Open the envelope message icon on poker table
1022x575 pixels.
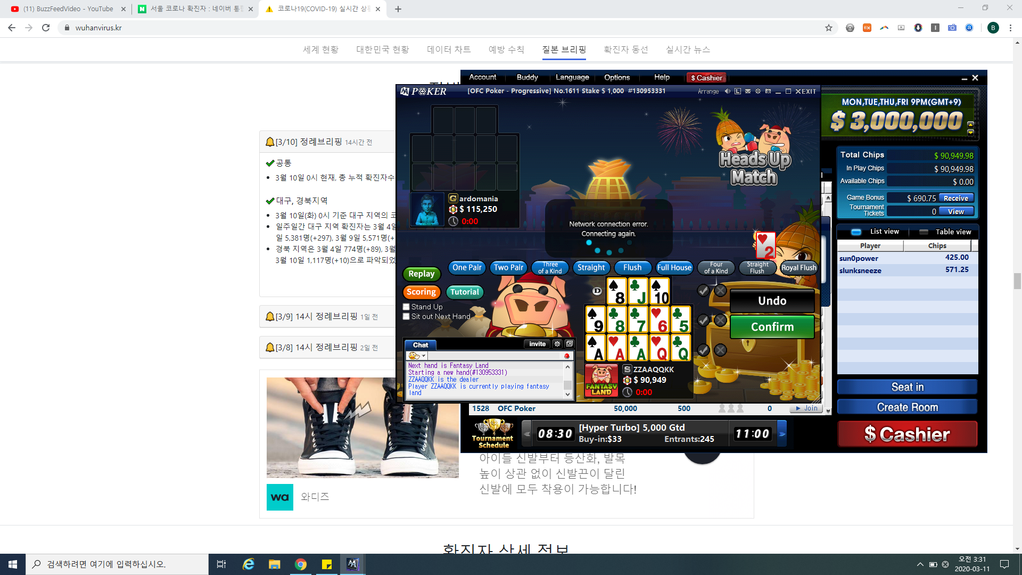(748, 92)
